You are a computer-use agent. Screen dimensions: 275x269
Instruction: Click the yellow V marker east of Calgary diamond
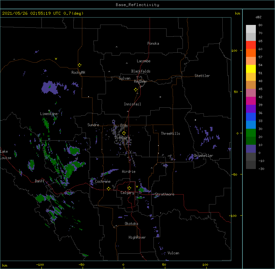[x=137, y=187]
